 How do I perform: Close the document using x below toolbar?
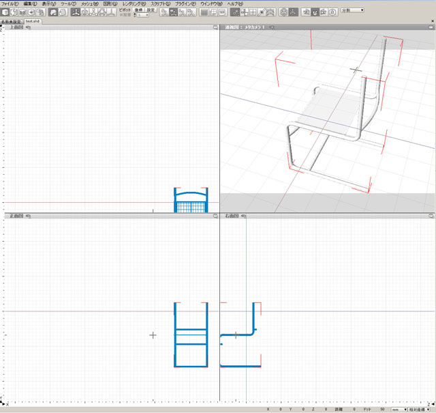433,21
